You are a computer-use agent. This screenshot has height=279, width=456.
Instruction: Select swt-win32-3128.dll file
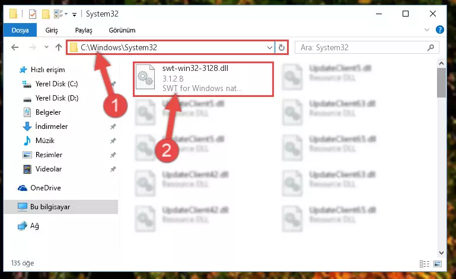tap(203, 79)
